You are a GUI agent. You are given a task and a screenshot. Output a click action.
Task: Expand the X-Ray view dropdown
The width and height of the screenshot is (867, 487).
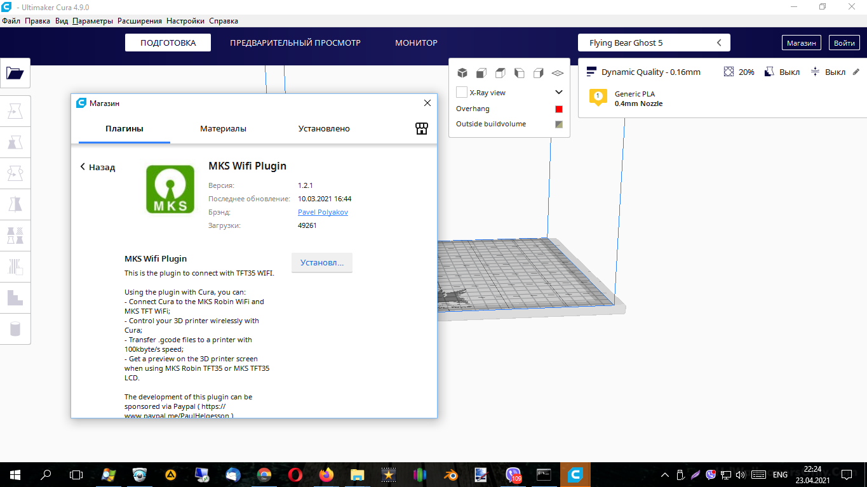[558, 92]
